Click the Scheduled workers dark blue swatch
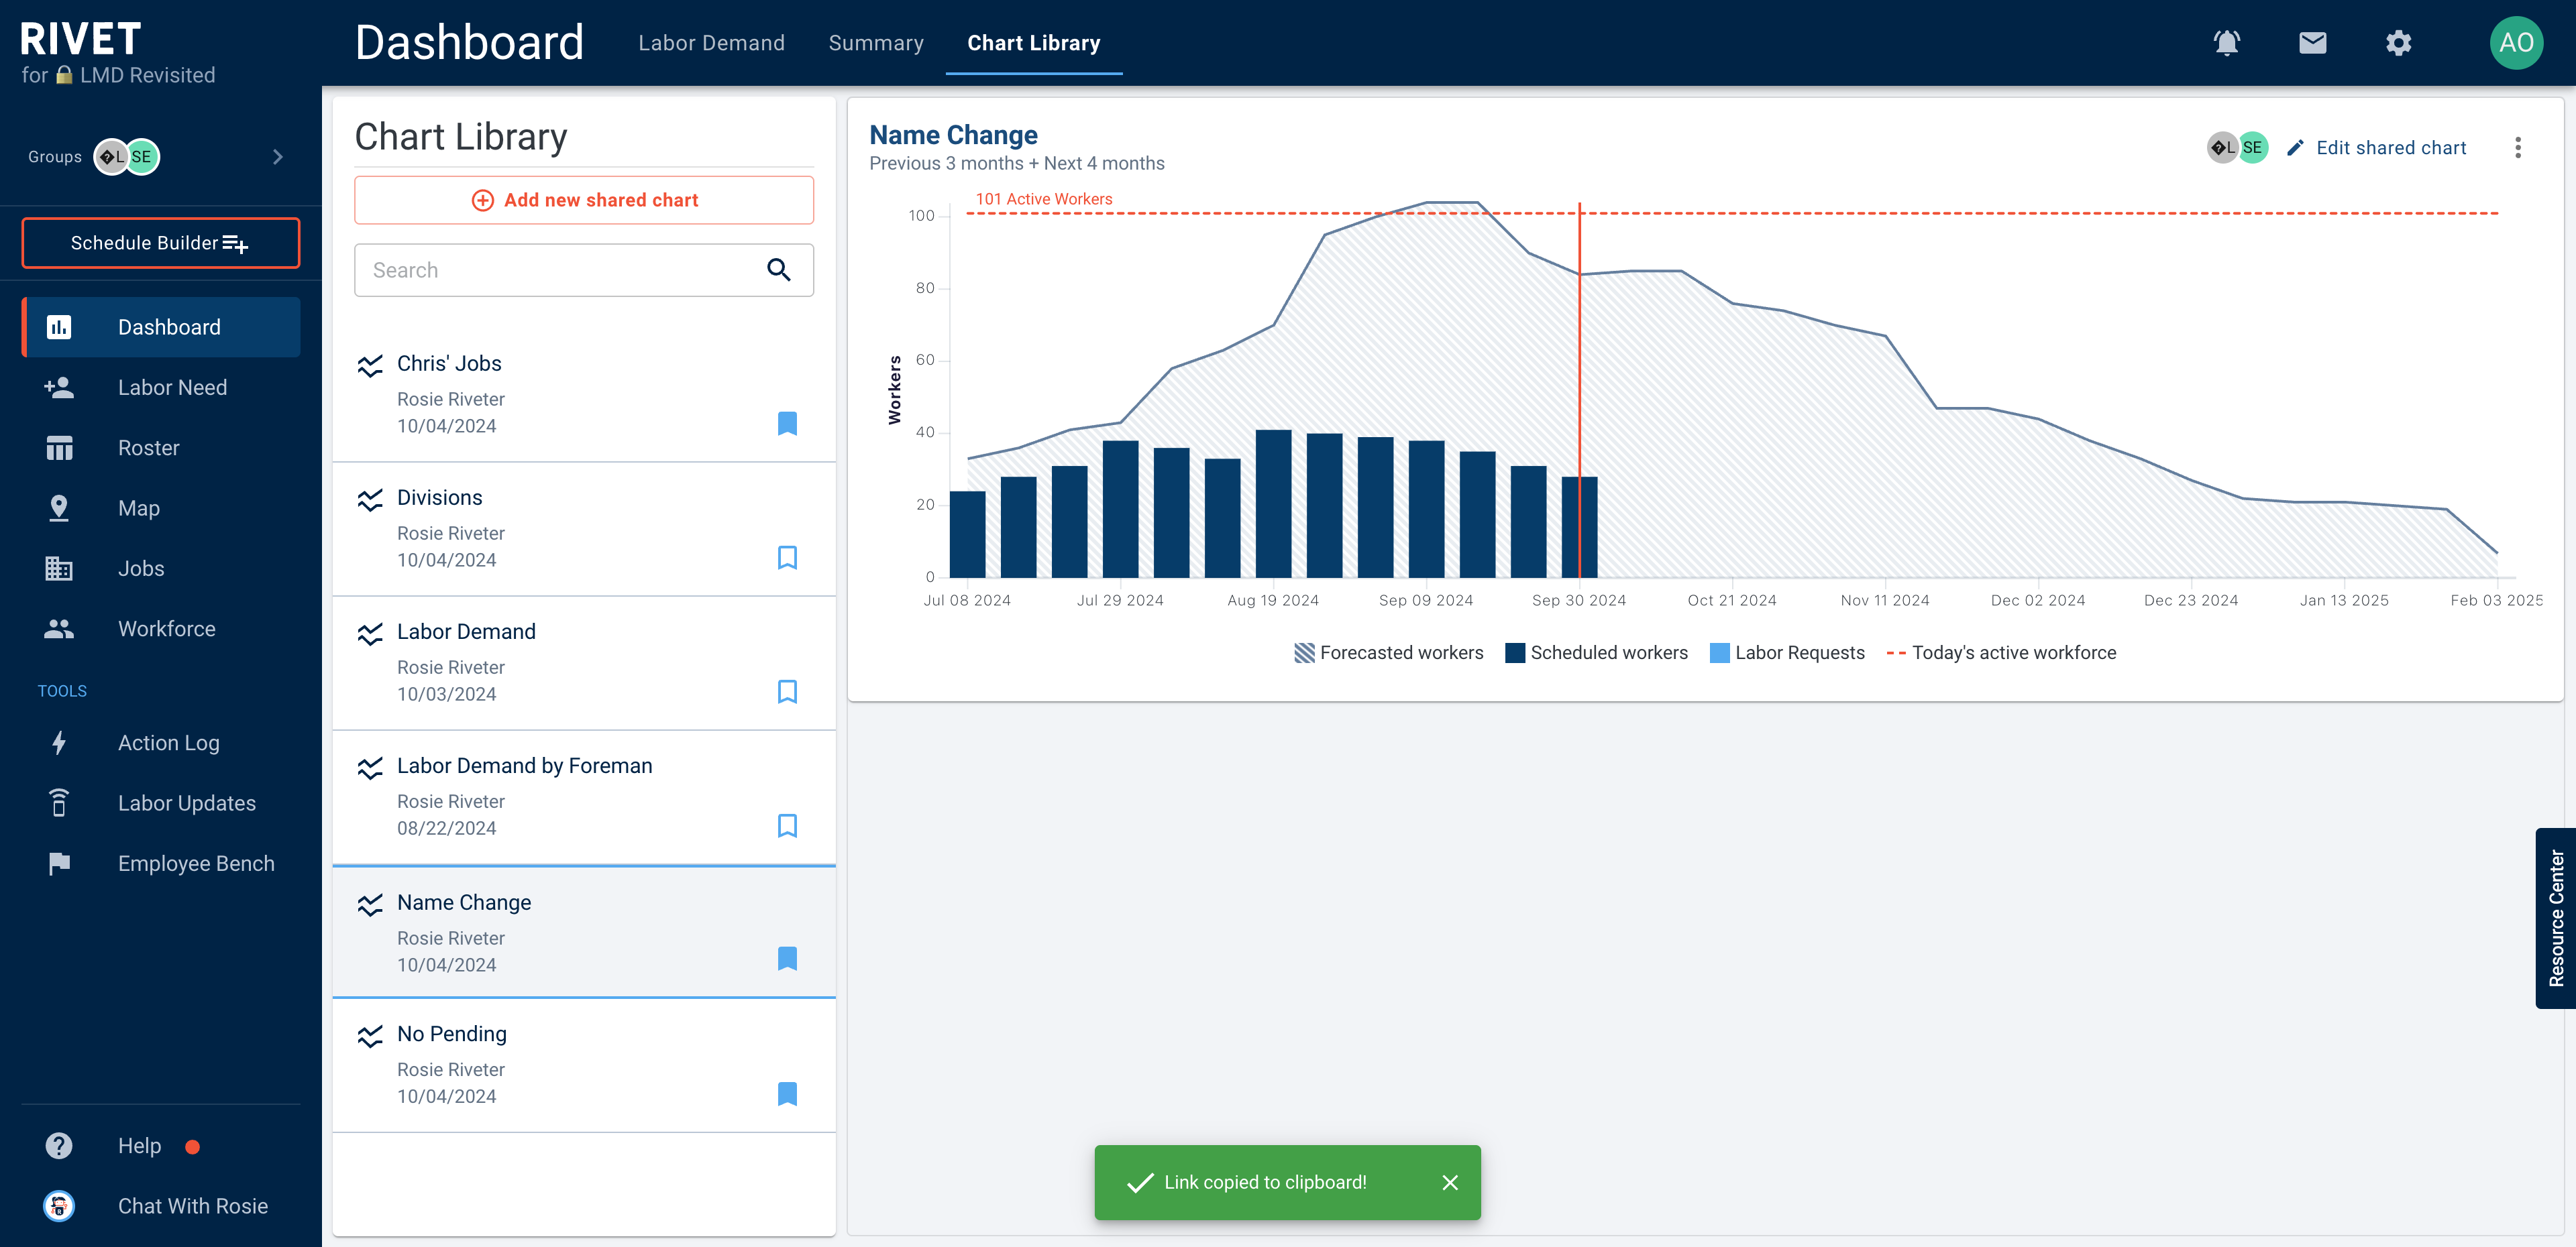 [x=1514, y=654]
